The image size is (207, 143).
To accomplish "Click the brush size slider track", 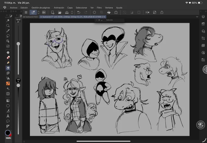I will pos(18,50).
